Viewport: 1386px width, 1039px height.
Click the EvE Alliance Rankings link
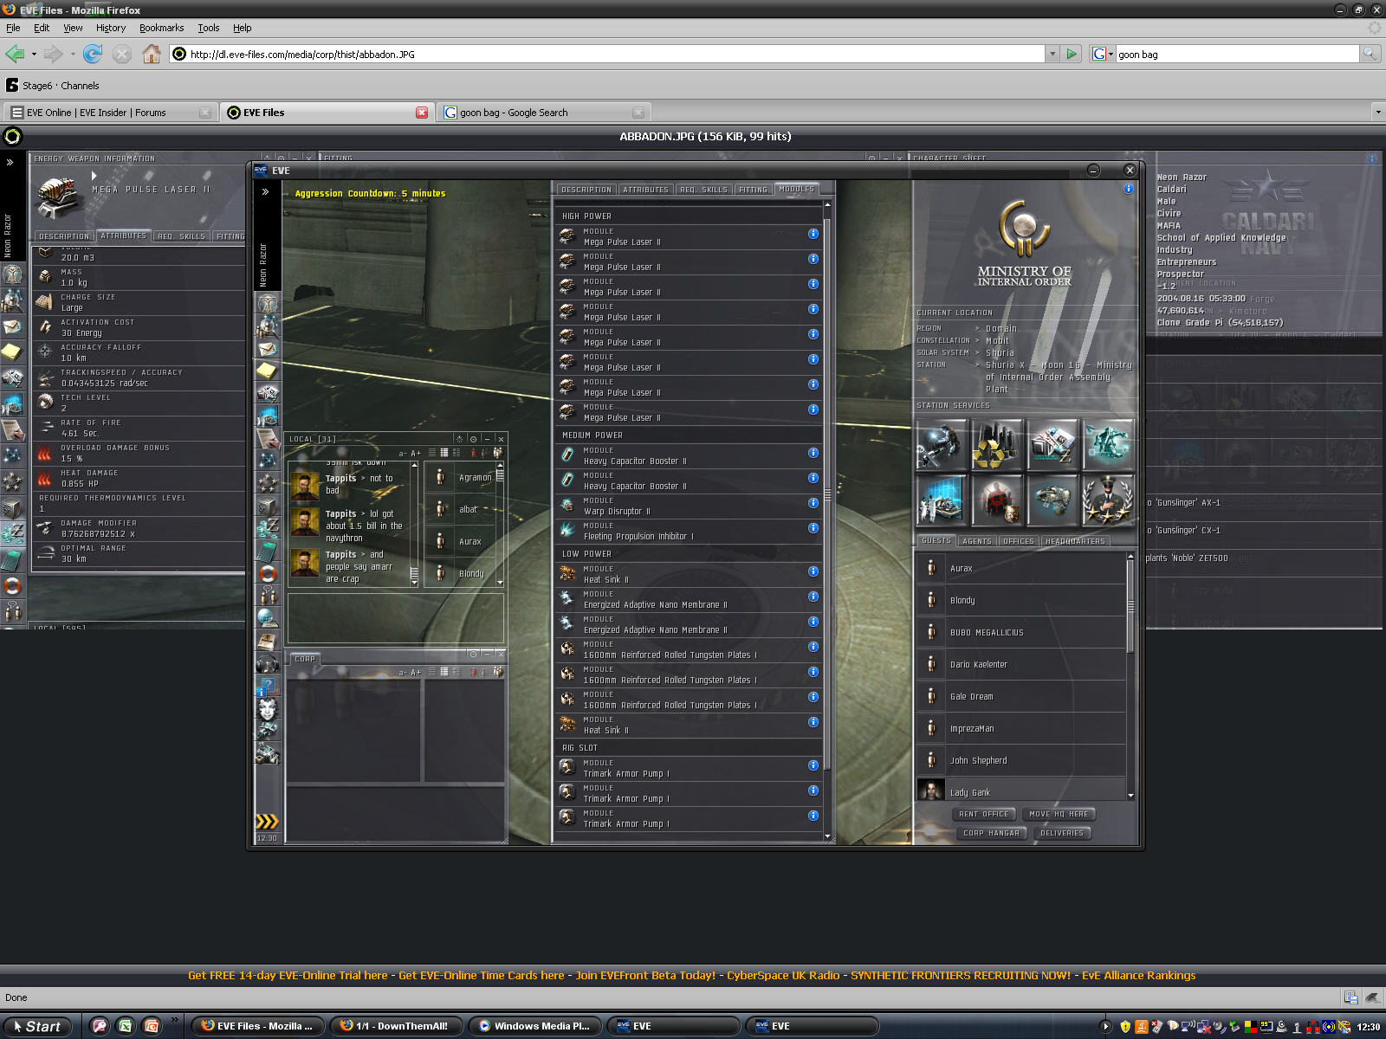click(1138, 975)
